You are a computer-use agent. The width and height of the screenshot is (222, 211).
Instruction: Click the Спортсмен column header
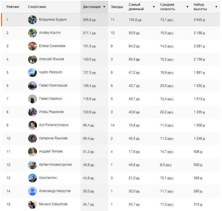pos(37,7)
